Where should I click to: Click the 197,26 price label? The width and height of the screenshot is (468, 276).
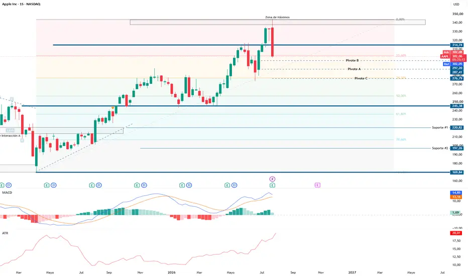pyautogui.click(x=457, y=149)
